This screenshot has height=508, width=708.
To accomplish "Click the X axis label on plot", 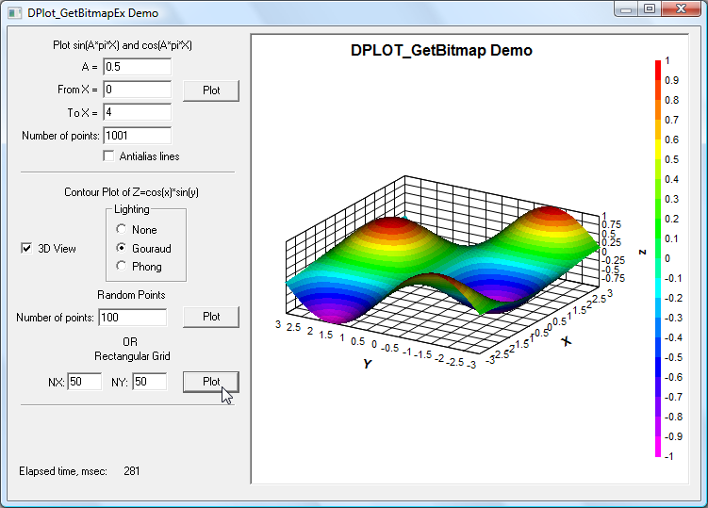I will pos(567,341).
